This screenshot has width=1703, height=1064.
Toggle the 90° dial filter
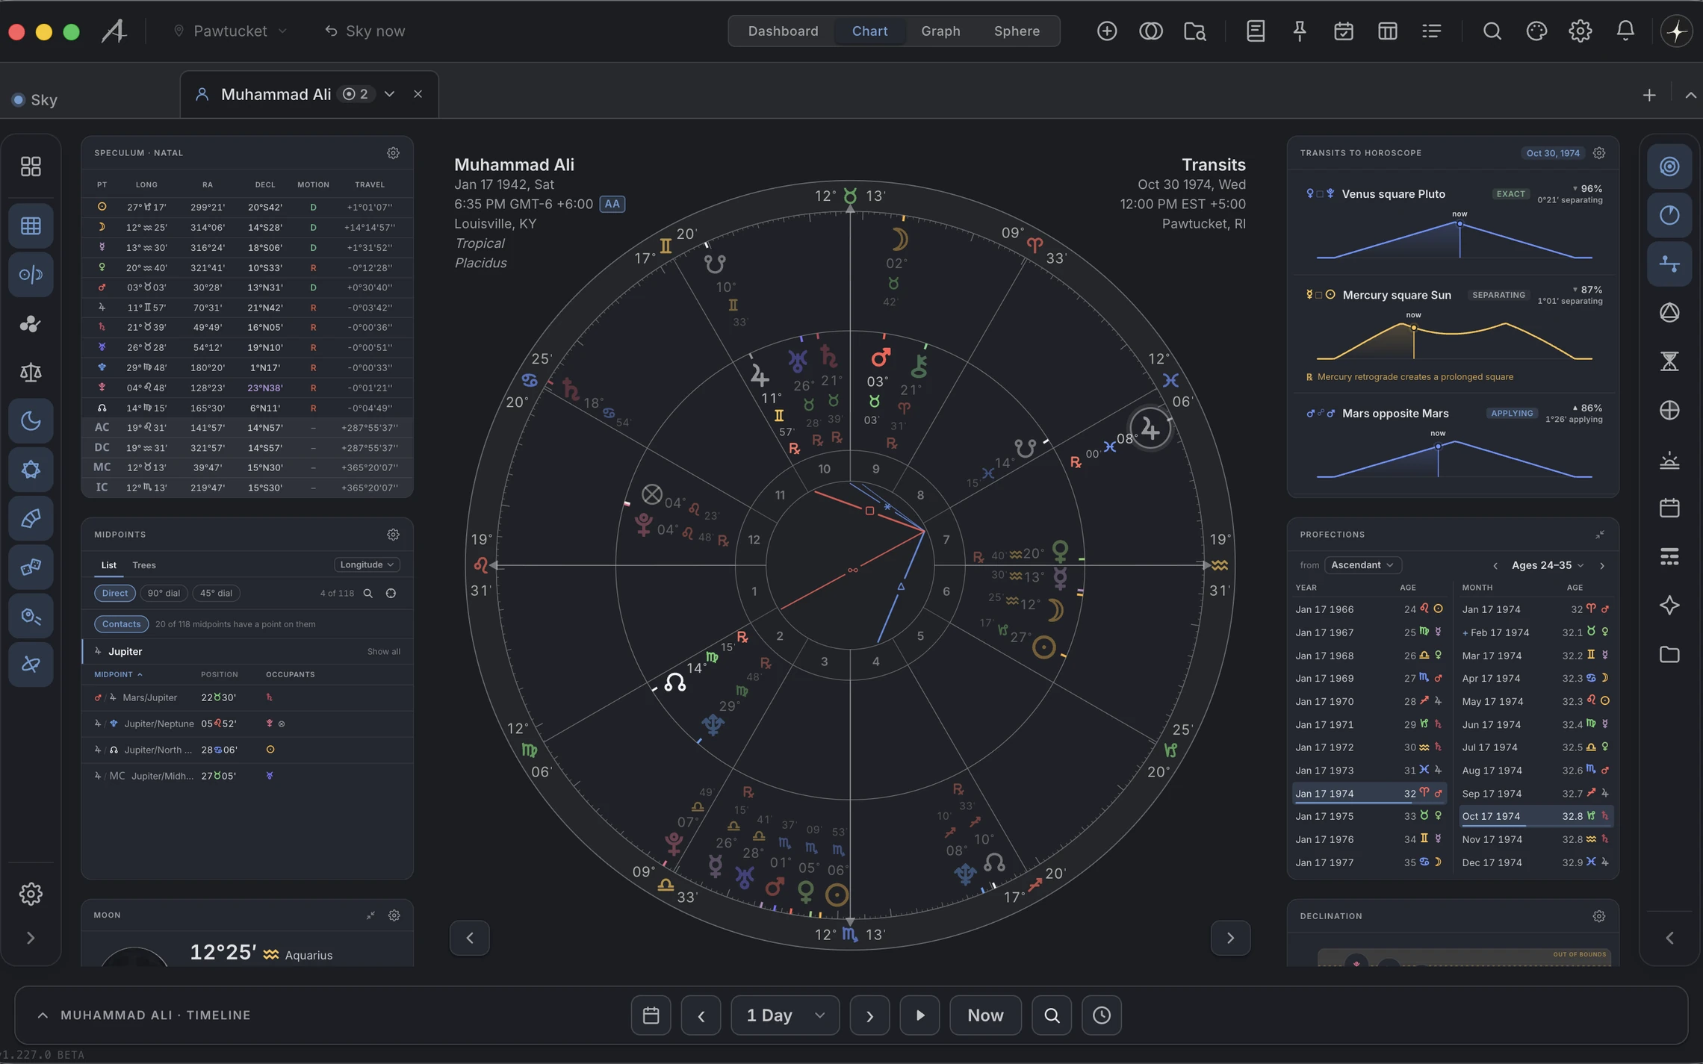click(x=164, y=593)
